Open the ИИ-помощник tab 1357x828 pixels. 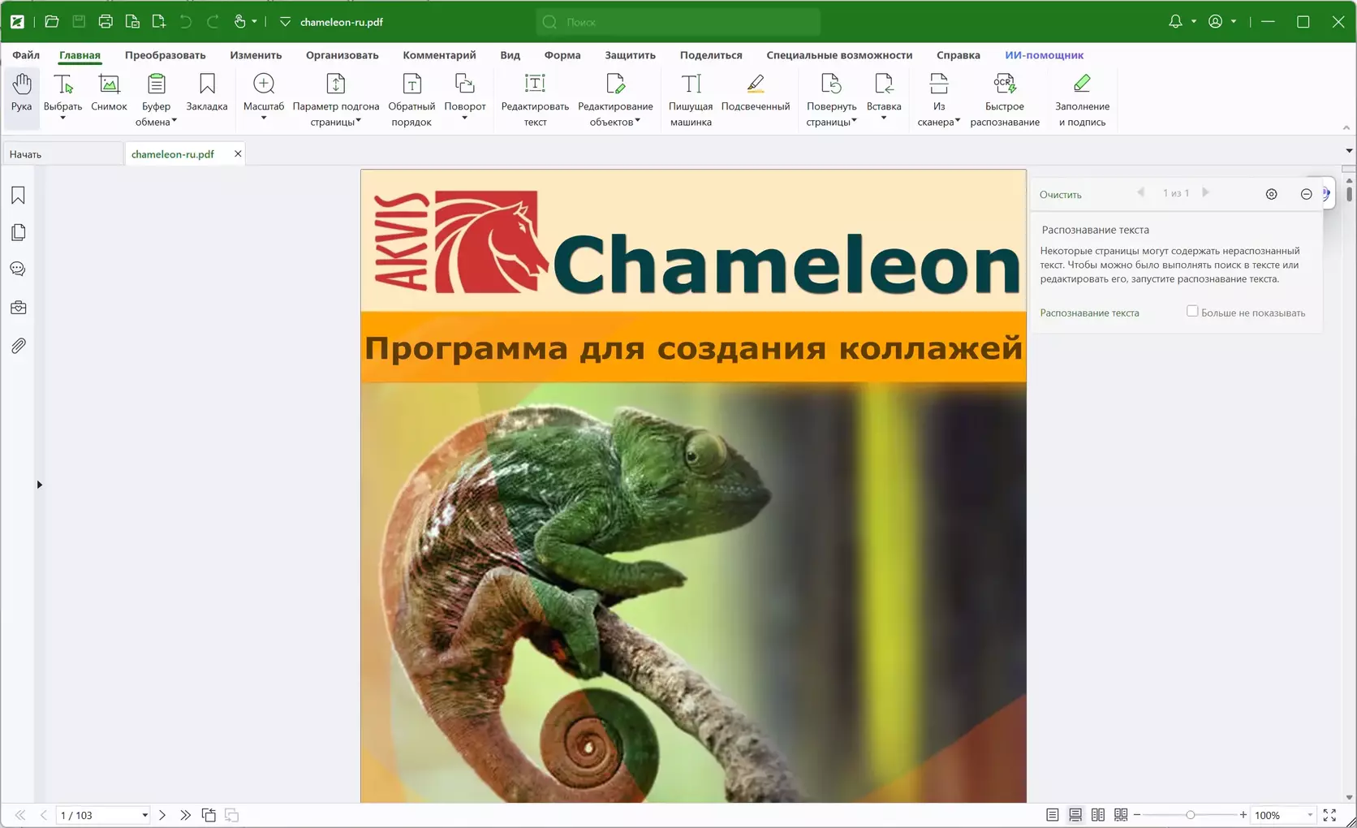pyautogui.click(x=1044, y=55)
